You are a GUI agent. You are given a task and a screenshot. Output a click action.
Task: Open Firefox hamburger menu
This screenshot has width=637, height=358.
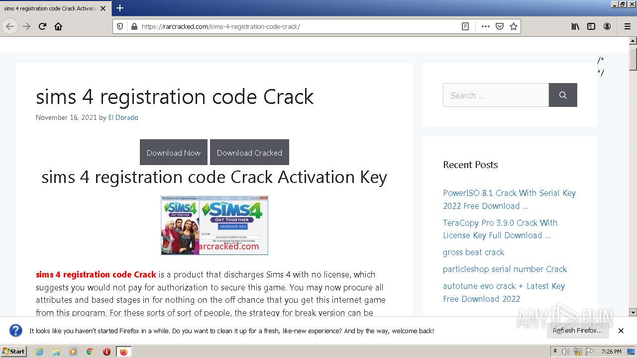(627, 26)
